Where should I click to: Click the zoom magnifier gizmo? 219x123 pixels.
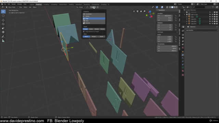coord(144,11)
